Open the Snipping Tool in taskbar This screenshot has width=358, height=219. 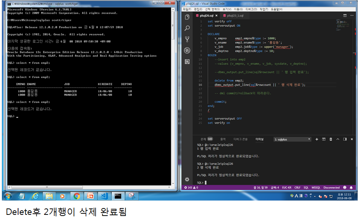132,196
